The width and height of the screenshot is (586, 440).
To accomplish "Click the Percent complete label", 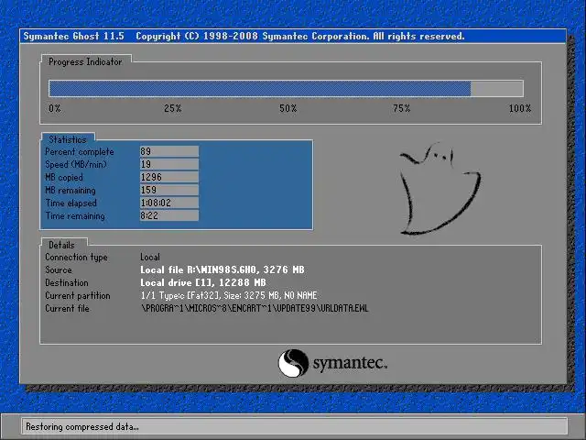I will tap(80, 152).
